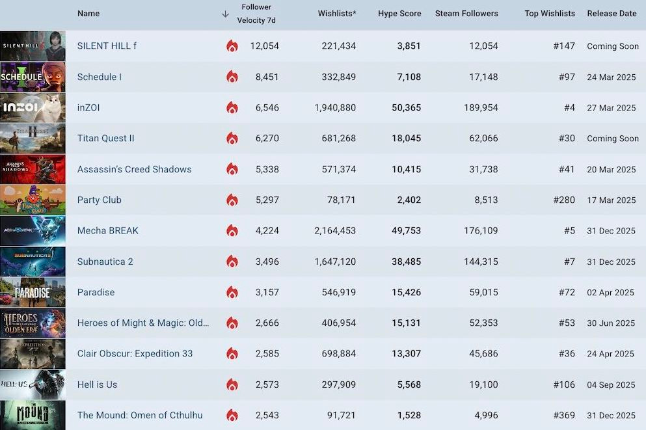Sort by Wishlists* column header

[x=337, y=14]
